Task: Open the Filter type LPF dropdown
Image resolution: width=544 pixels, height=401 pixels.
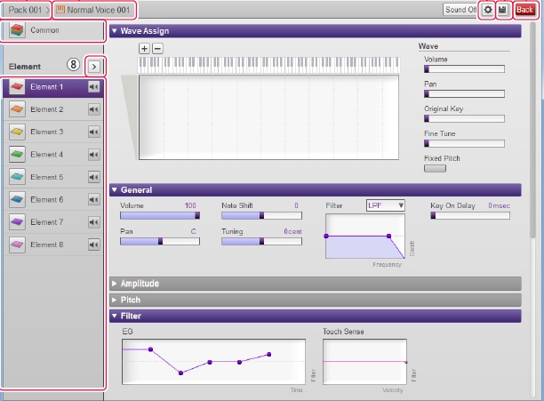Action: coord(386,205)
